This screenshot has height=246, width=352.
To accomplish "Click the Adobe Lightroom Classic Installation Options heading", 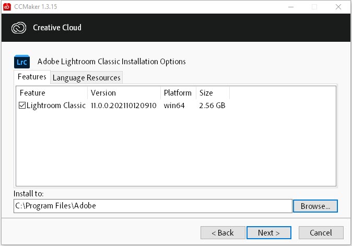I will (x=112, y=62).
